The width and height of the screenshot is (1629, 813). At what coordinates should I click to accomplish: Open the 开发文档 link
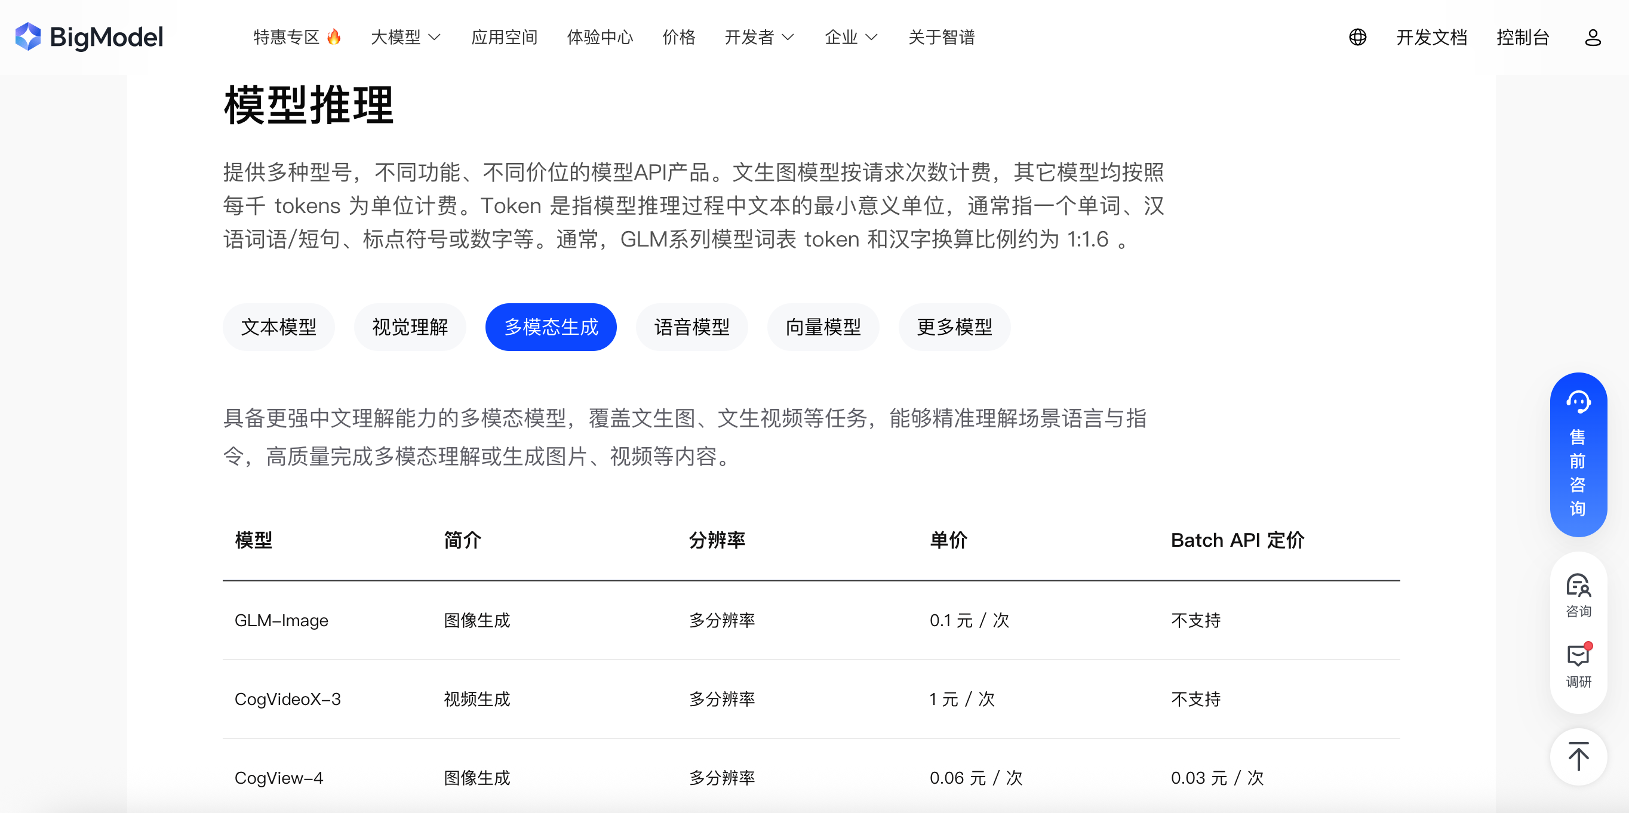1431,37
